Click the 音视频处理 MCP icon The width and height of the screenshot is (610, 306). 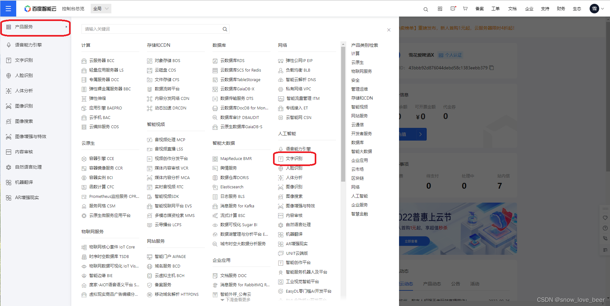[x=150, y=140]
